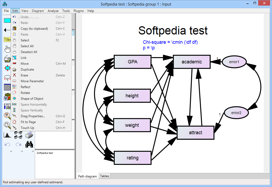Click the toolbar redo arrow icon
This screenshot has height=187, width=272.
tap(18, 144)
